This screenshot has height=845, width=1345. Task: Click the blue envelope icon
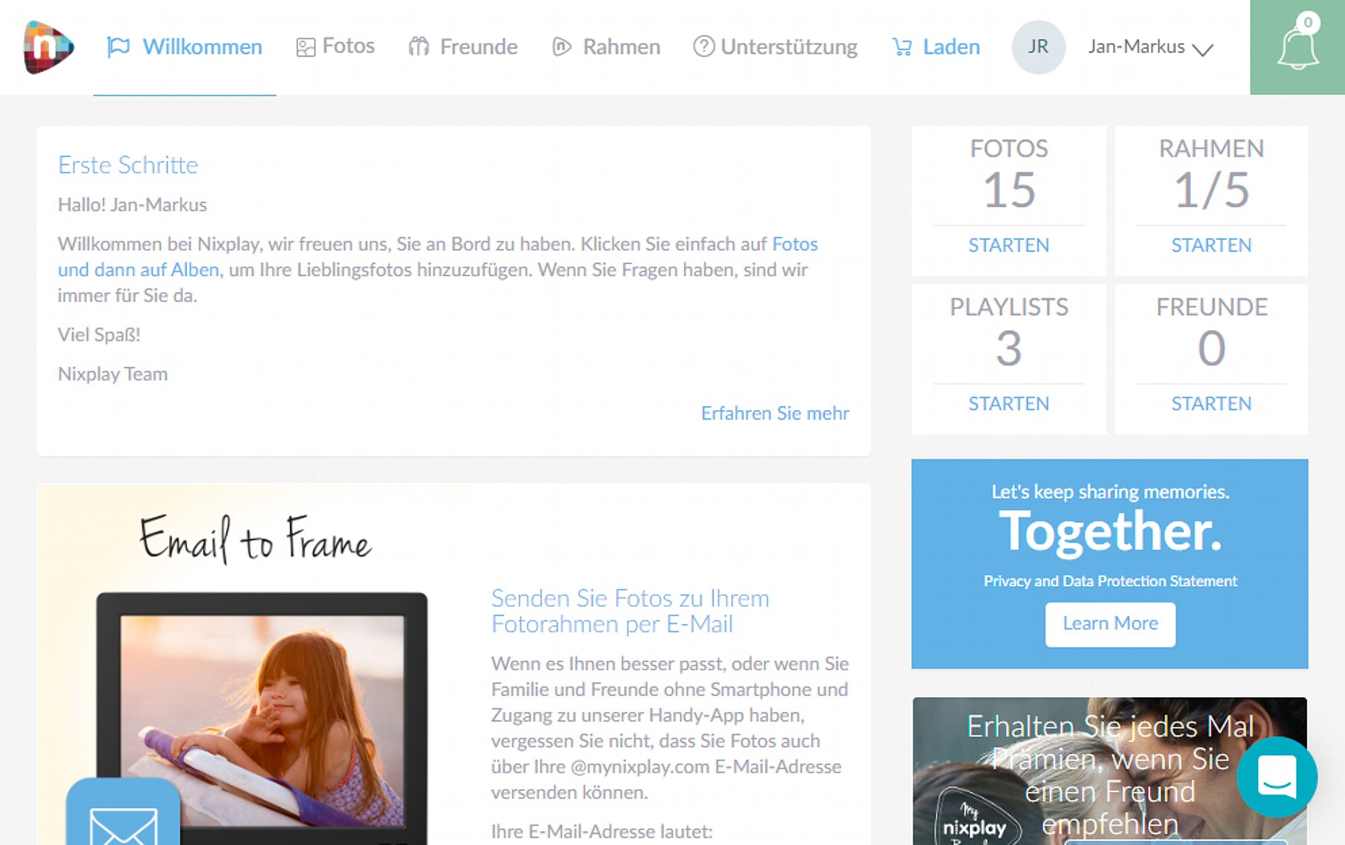pos(123,813)
